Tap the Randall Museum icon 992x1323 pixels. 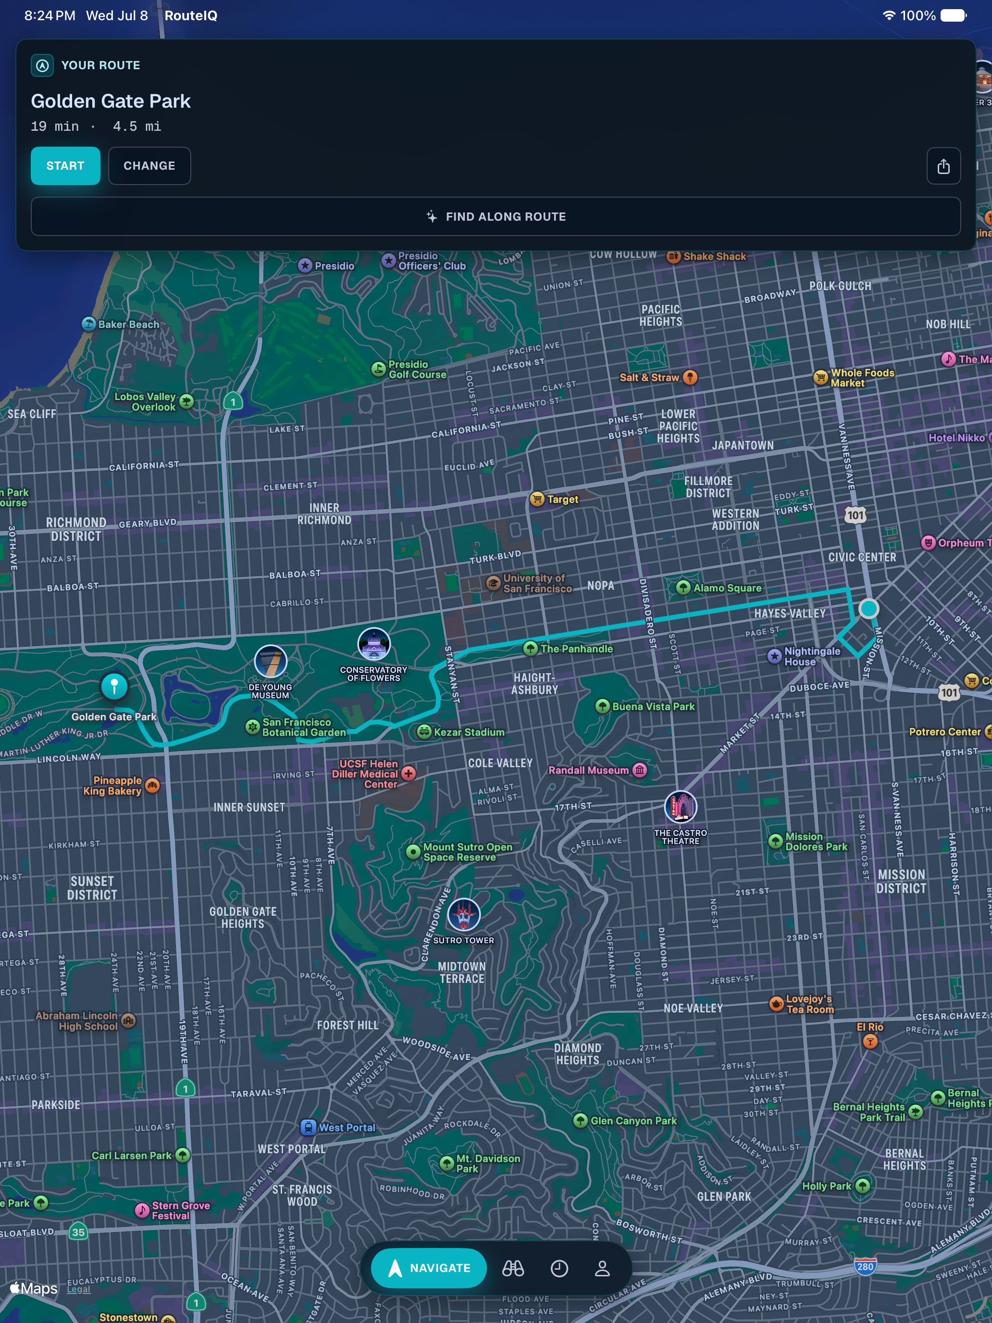click(640, 770)
